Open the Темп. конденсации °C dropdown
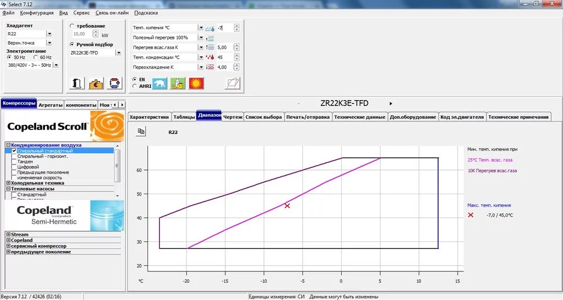This screenshot has width=563, height=300. 201,57
